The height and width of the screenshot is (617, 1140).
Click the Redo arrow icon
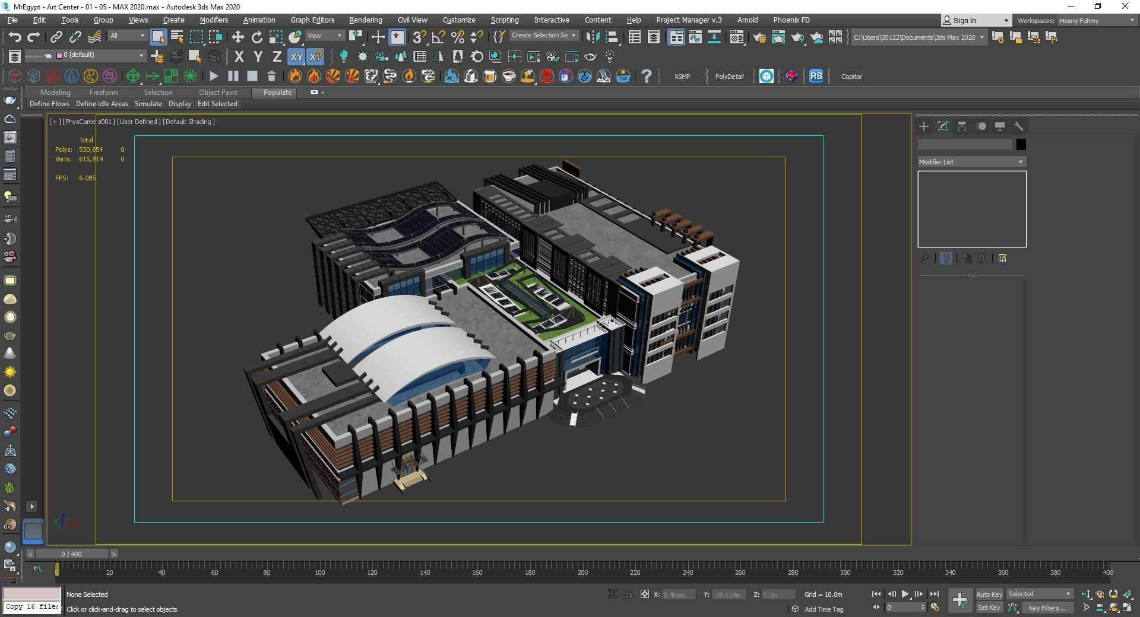(x=34, y=37)
